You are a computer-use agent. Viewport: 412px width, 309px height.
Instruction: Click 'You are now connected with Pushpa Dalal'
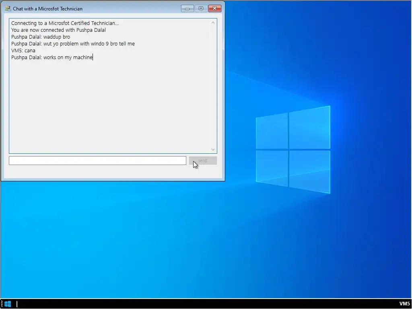[x=58, y=30]
